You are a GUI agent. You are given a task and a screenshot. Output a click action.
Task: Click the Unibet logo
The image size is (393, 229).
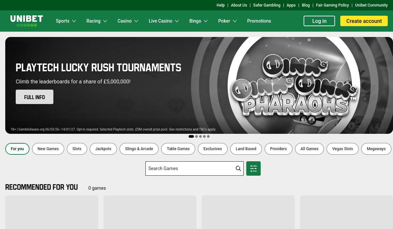click(x=27, y=21)
